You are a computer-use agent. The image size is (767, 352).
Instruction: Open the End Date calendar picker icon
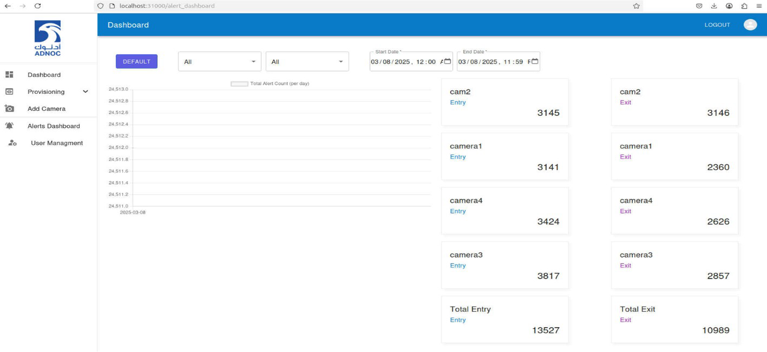coord(535,61)
